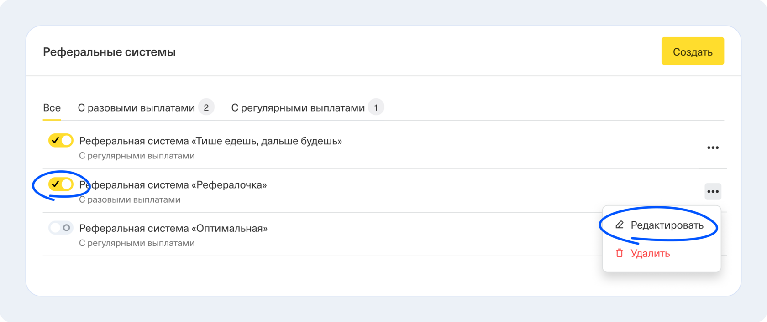Click the pencil icon beside Редактировать
The image size is (767, 322).
click(x=619, y=225)
